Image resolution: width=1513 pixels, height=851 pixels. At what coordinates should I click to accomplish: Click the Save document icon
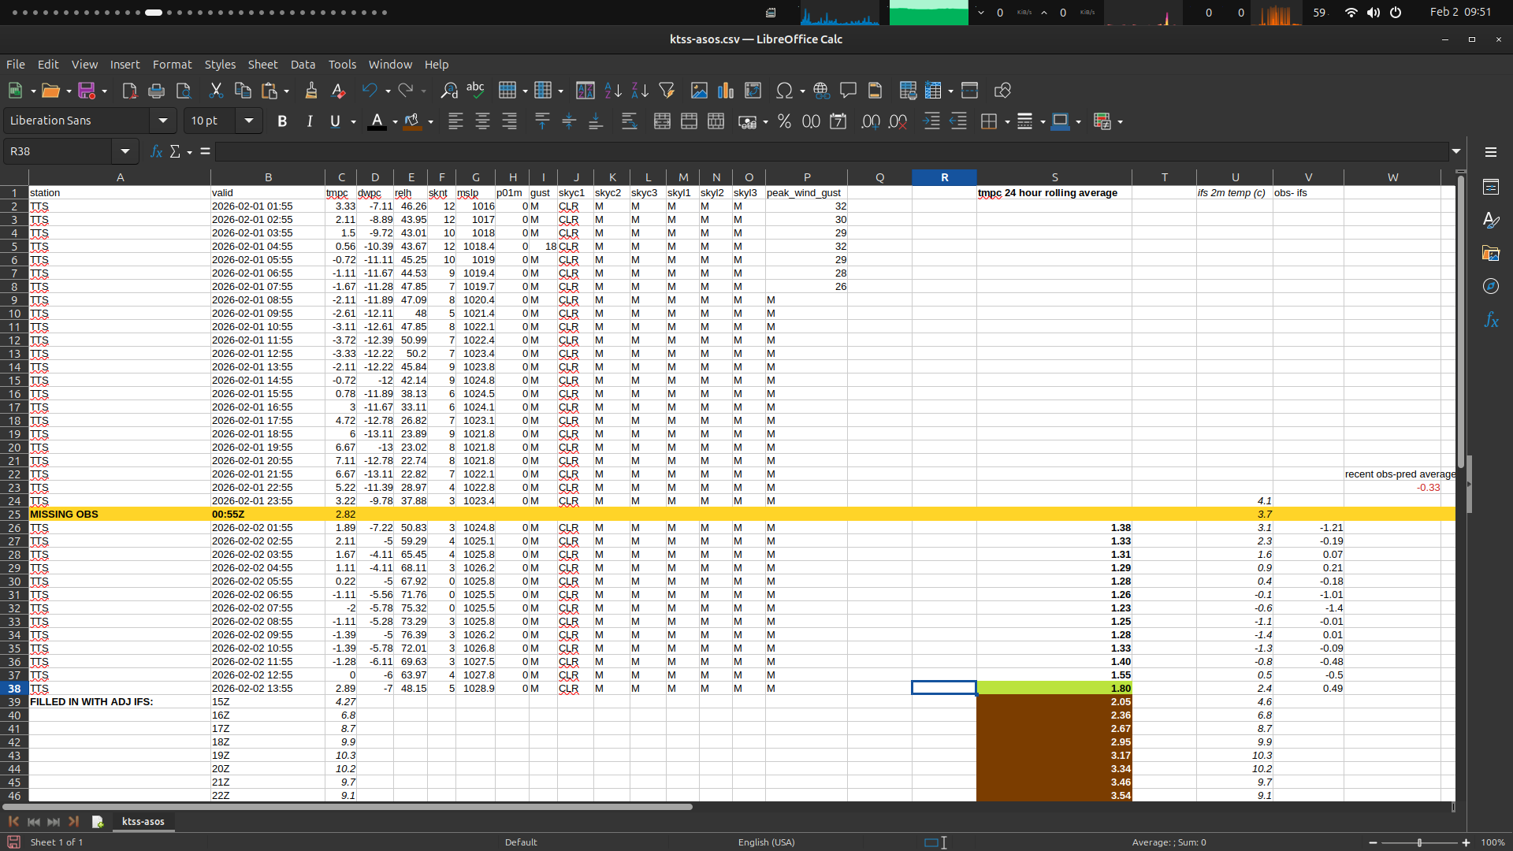pos(87,91)
